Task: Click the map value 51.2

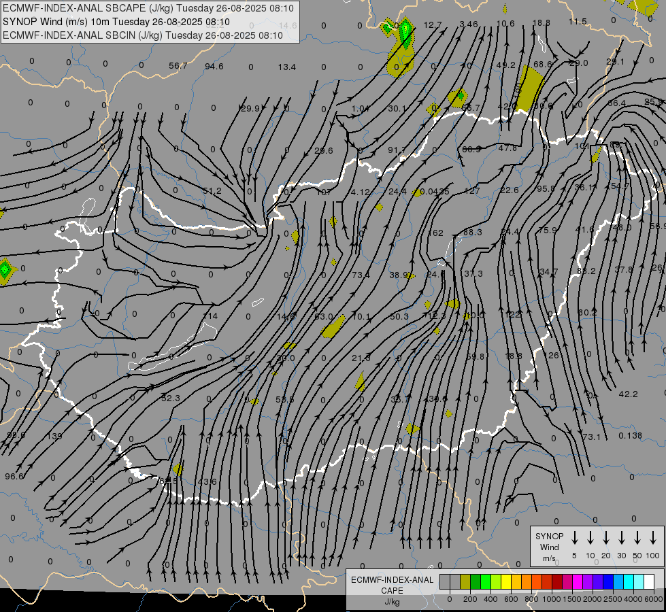Action: (212, 191)
